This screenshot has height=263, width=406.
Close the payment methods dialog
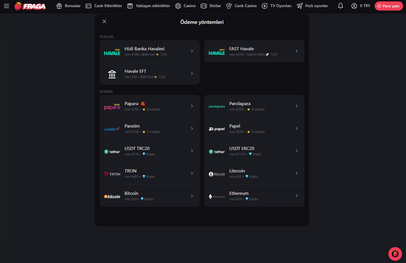[x=104, y=22]
